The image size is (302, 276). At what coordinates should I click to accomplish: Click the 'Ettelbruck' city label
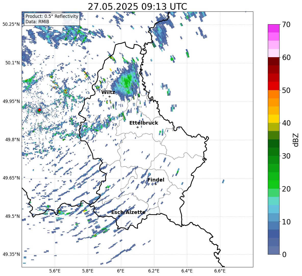click(144, 123)
